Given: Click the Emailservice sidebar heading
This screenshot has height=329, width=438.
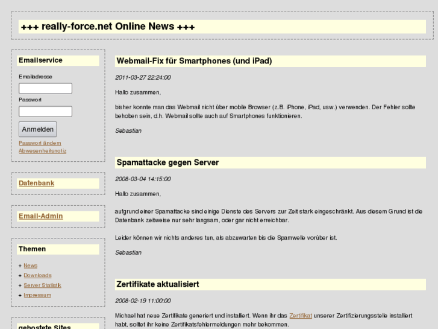Looking at the screenshot, I should coord(58,60).
